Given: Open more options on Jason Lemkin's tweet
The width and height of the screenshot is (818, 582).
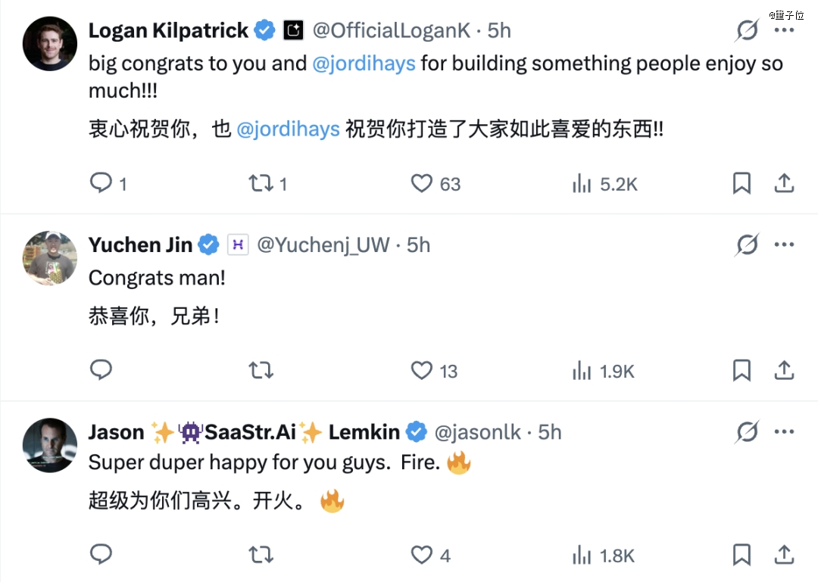Looking at the screenshot, I should coord(784,431).
